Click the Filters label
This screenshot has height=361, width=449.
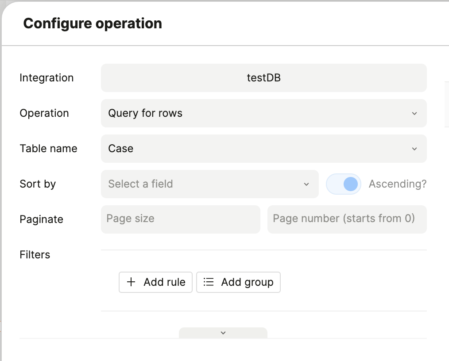coord(35,255)
